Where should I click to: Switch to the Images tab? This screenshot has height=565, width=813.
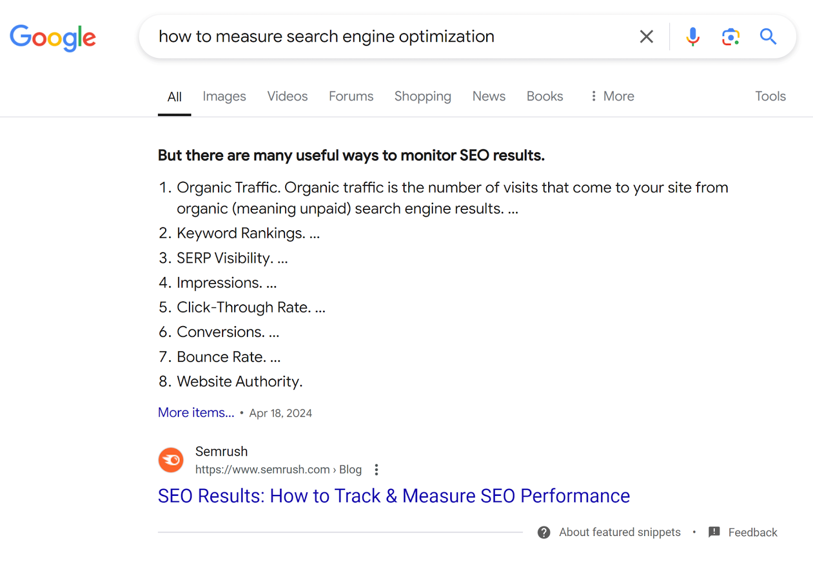tap(224, 96)
